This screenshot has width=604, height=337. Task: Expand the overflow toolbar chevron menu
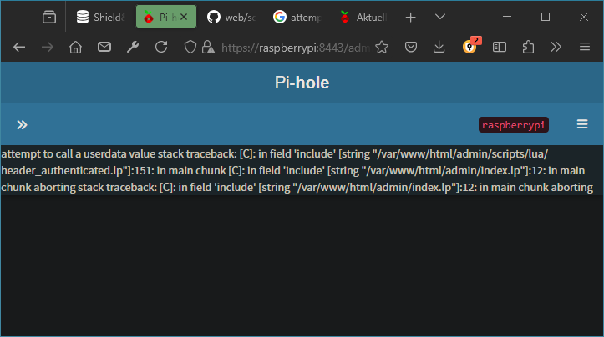pyautogui.click(x=556, y=48)
